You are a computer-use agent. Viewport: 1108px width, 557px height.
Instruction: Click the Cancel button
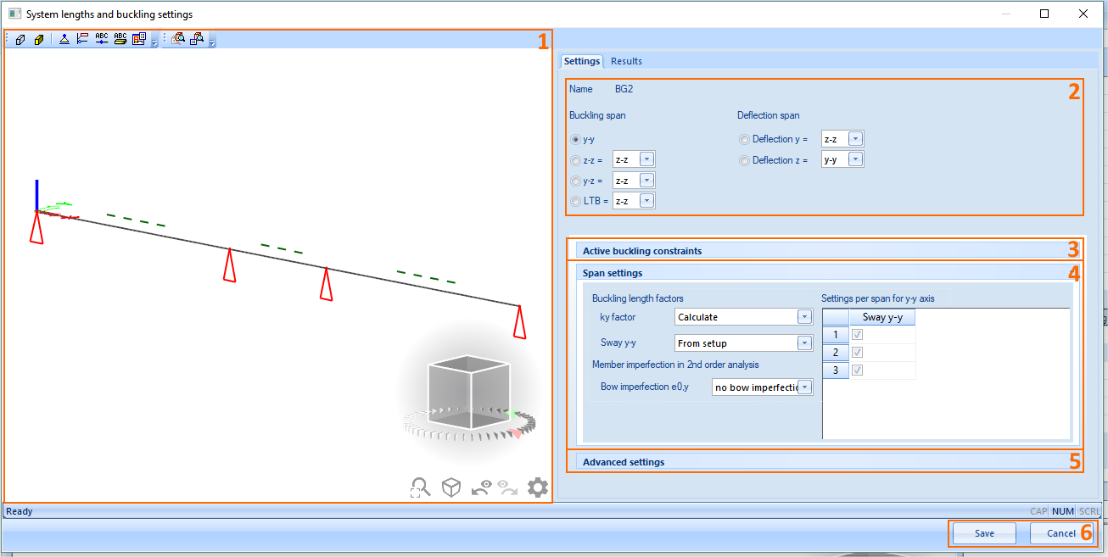1060,533
